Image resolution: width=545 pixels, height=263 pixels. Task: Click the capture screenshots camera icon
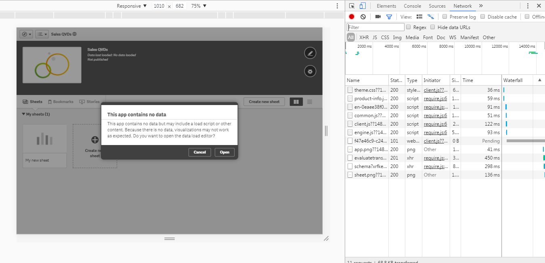pos(377,17)
